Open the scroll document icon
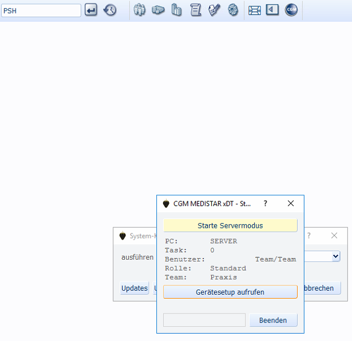The height and width of the screenshot is (341, 352). pos(196,10)
